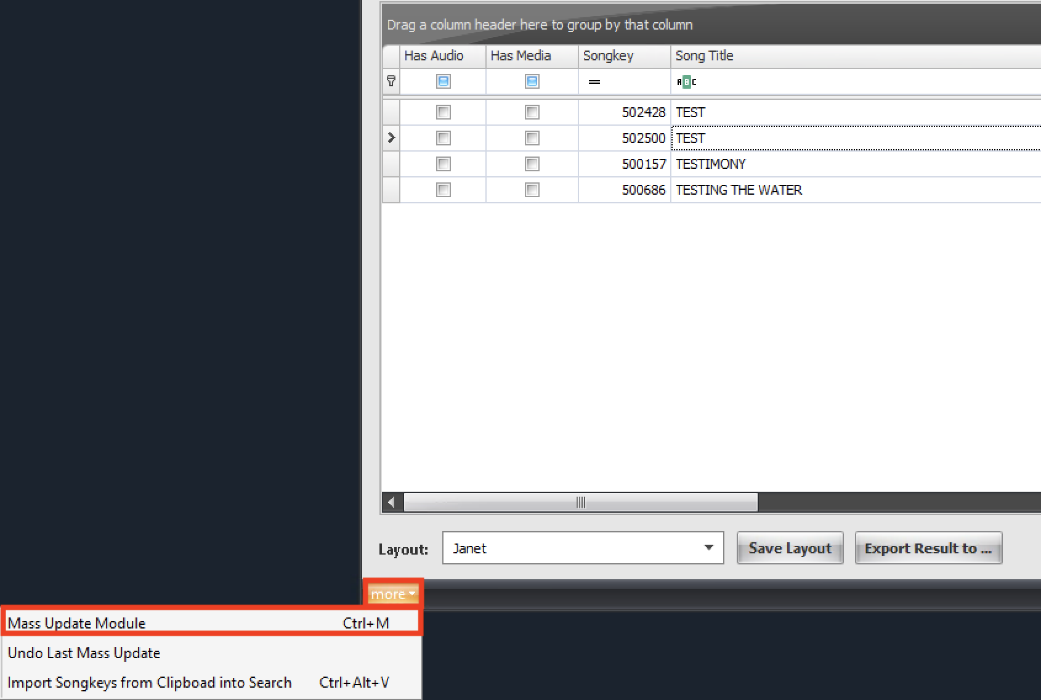Click the current row arrow indicator
This screenshot has height=700, width=1041.
tap(391, 138)
